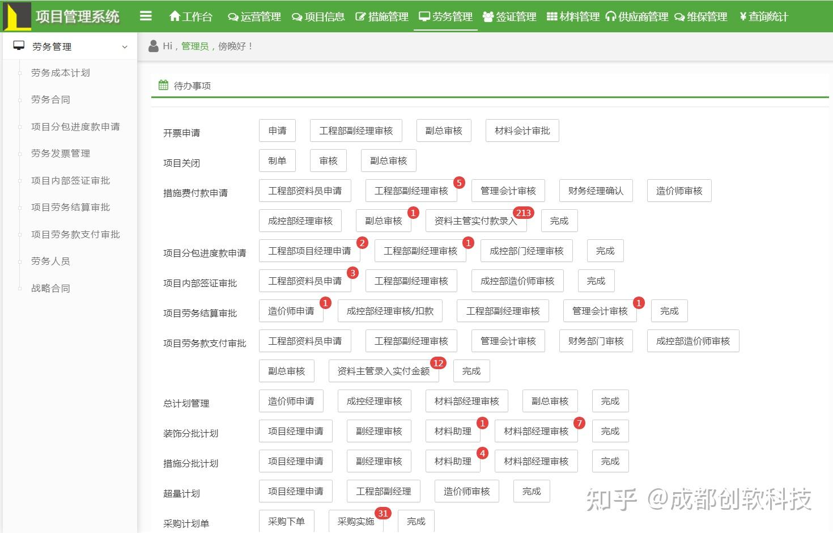Select the 劳务管理 top menu tab

[446, 16]
